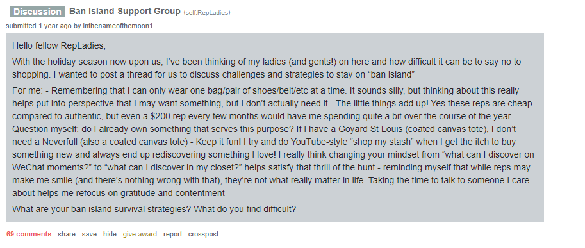Save this post

[x=89, y=234]
